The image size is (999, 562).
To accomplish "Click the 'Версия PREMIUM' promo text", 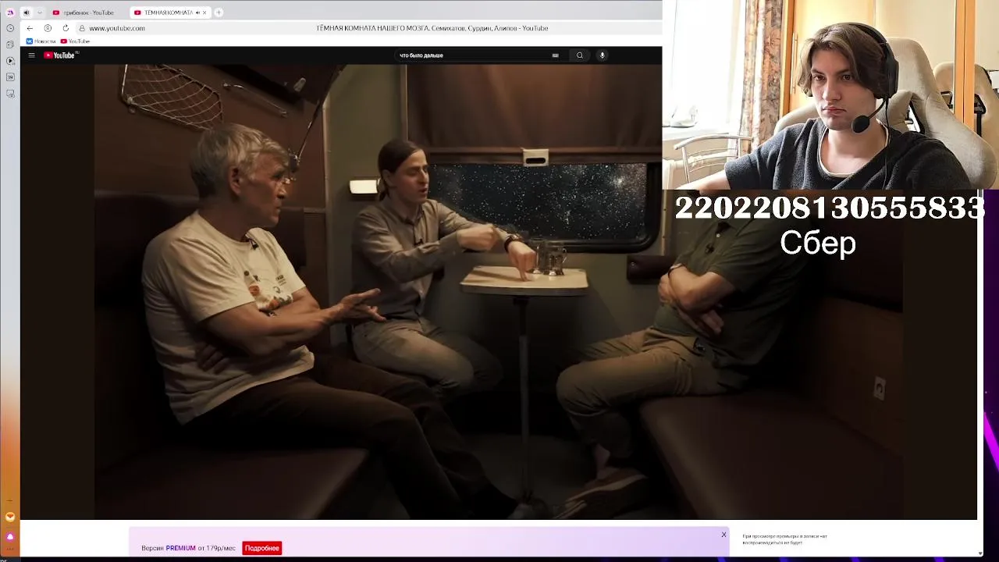I will 188,549.
